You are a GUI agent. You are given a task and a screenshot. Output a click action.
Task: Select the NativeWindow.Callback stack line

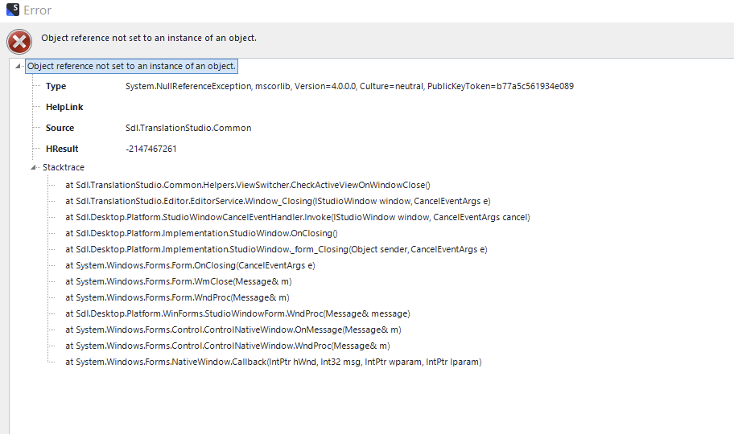274,362
